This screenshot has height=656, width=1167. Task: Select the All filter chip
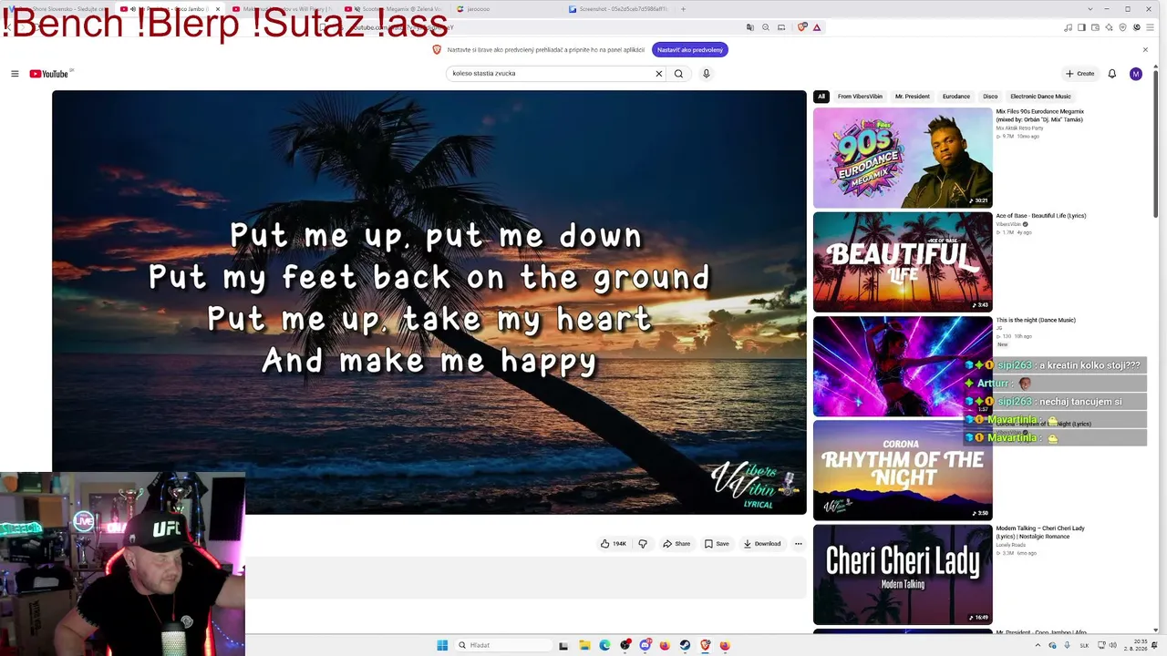821,97
